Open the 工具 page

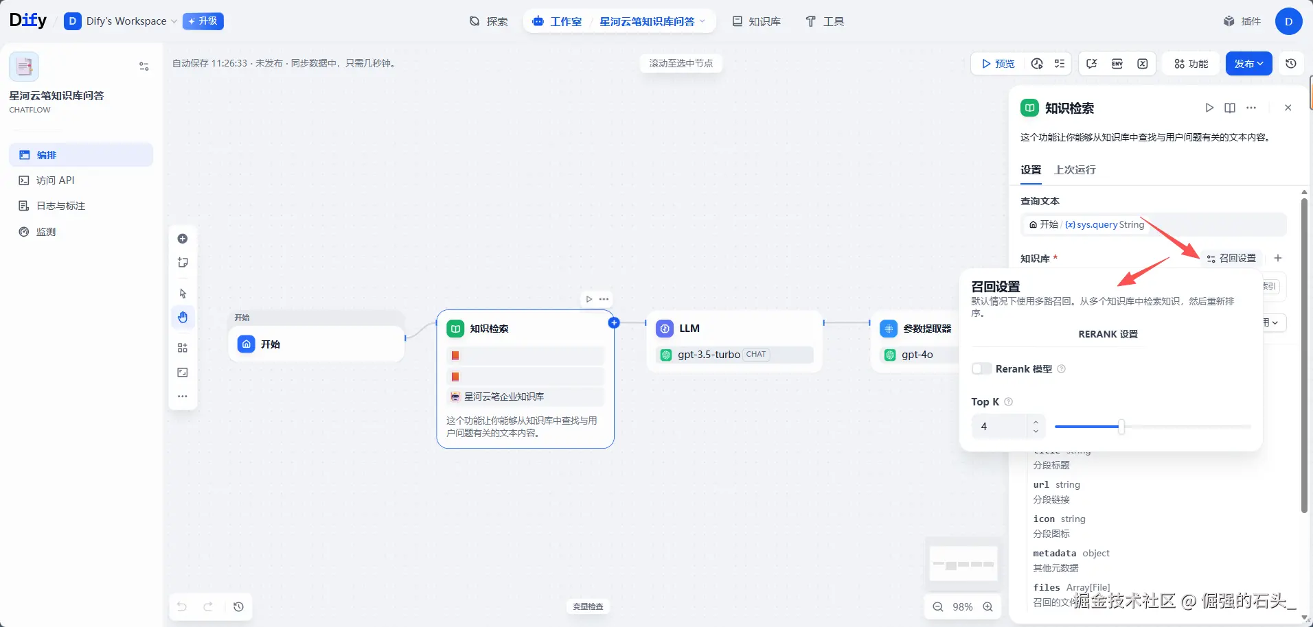tap(825, 21)
